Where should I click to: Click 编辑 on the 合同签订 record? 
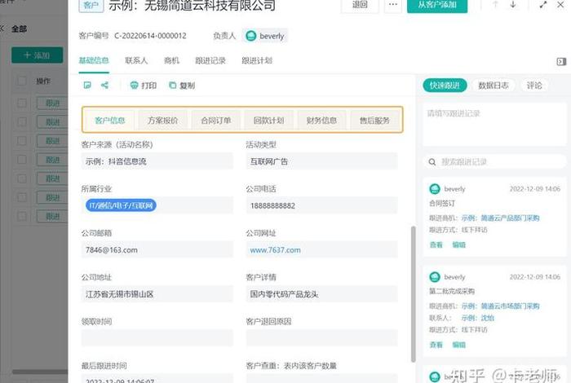[x=458, y=244]
